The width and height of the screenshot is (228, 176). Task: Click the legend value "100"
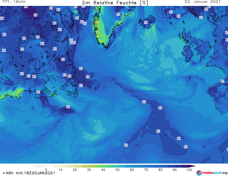point(189,170)
